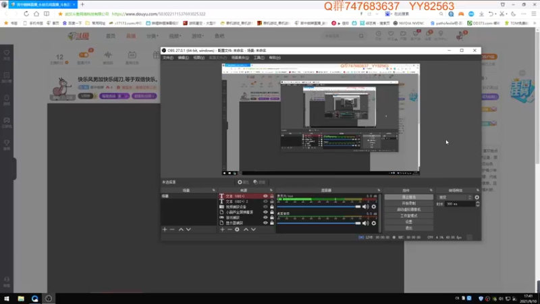Go to browser home page icon
This screenshot has width=540, height=304.
coord(36,14)
